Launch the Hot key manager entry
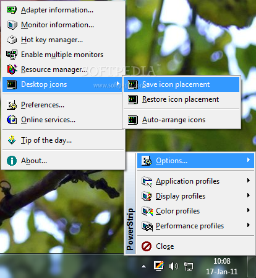Image resolution: width=256 pixels, height=278 pixels. tap(63, 40)
